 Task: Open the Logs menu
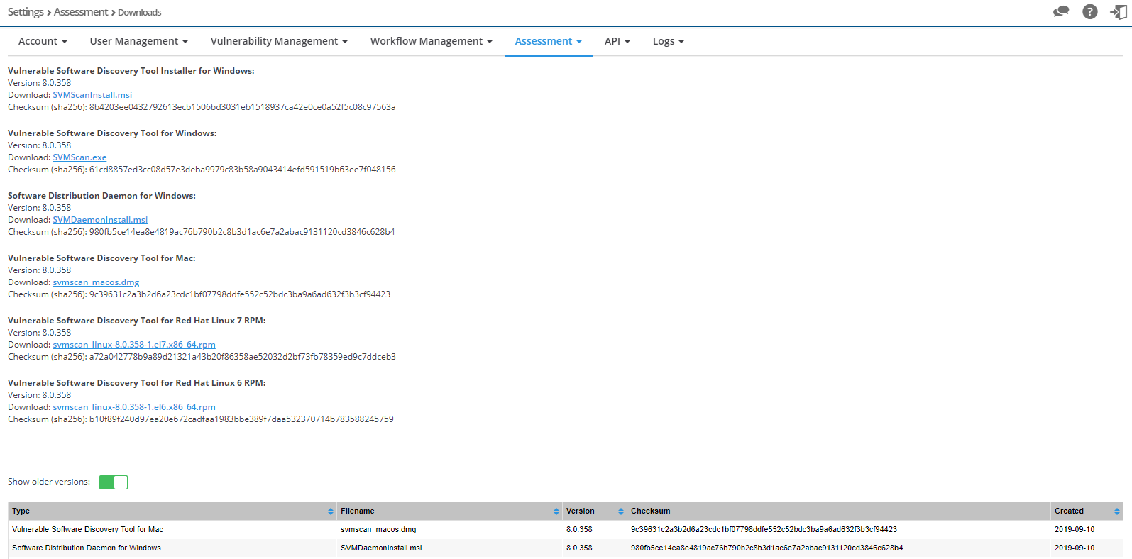tap(668, 41)
